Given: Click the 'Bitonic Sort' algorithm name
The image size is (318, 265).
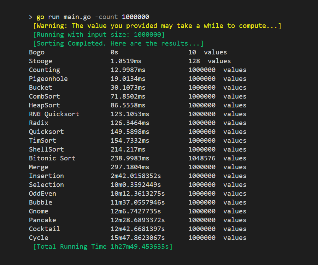Looking at the screenshot, I should point(52,158).
